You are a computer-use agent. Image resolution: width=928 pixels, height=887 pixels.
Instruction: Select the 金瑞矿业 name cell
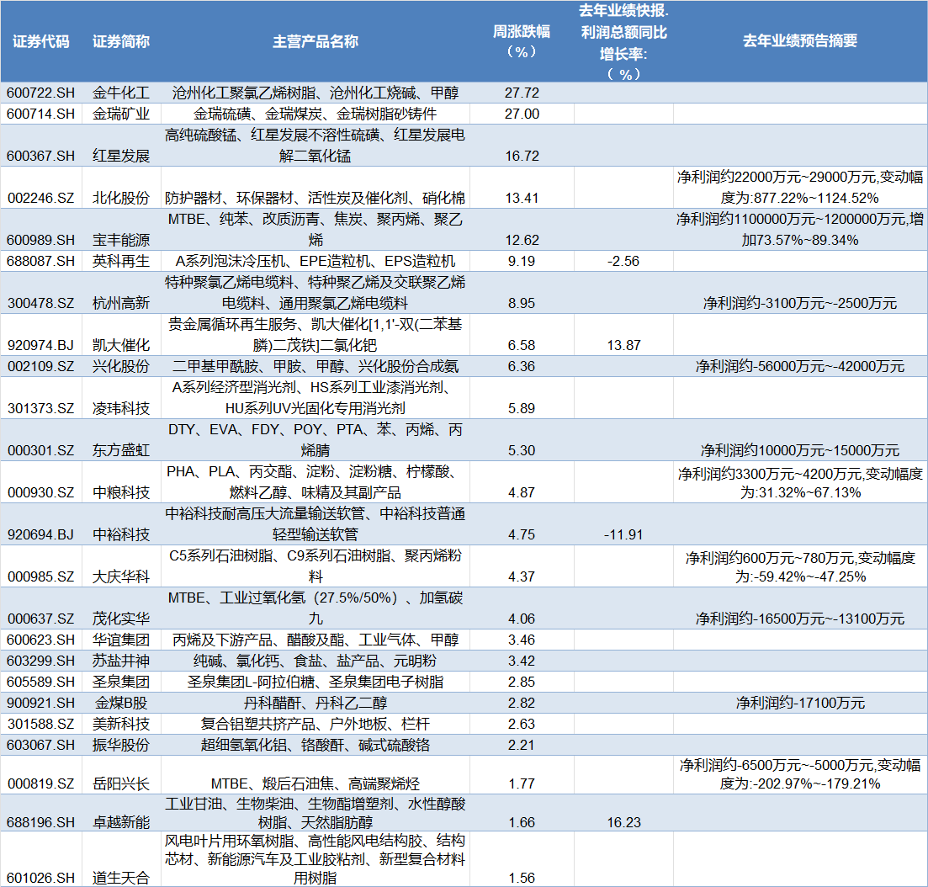[x=120, y=114]
